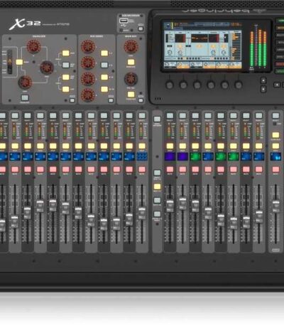Click the first push encoder below the LCD display
This screenshot has height=325, width=284.
(170, 85)
